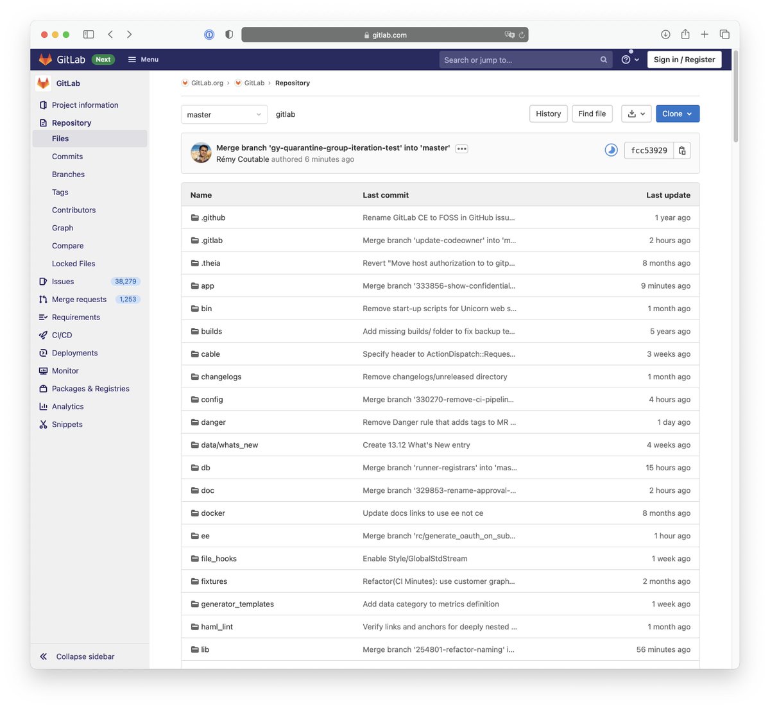Click the GitLab fox logo in the header

(44, 58)
